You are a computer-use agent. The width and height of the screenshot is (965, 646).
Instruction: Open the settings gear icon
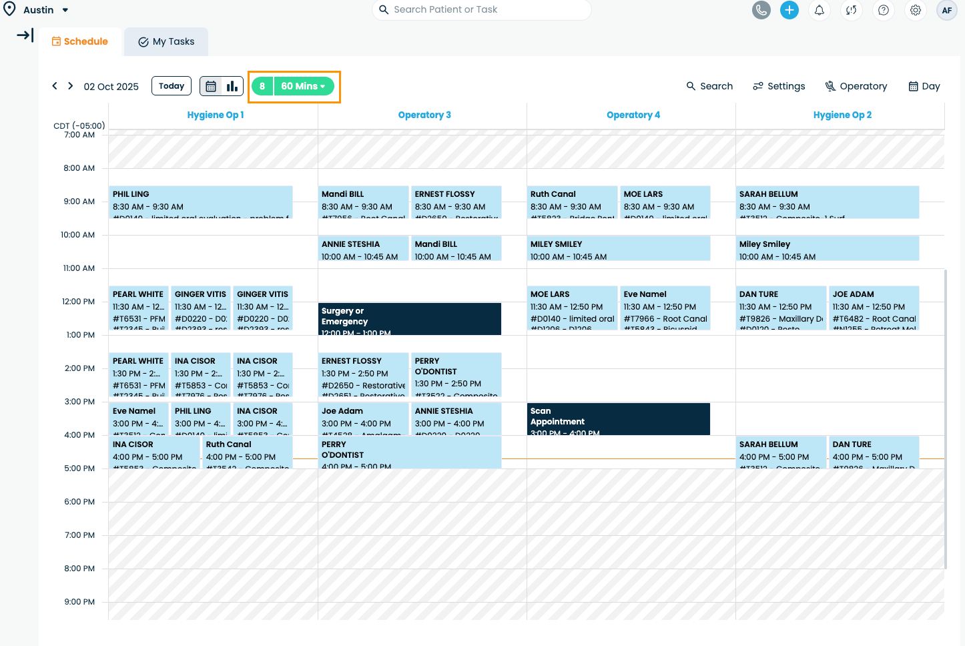tap(916, 10)
